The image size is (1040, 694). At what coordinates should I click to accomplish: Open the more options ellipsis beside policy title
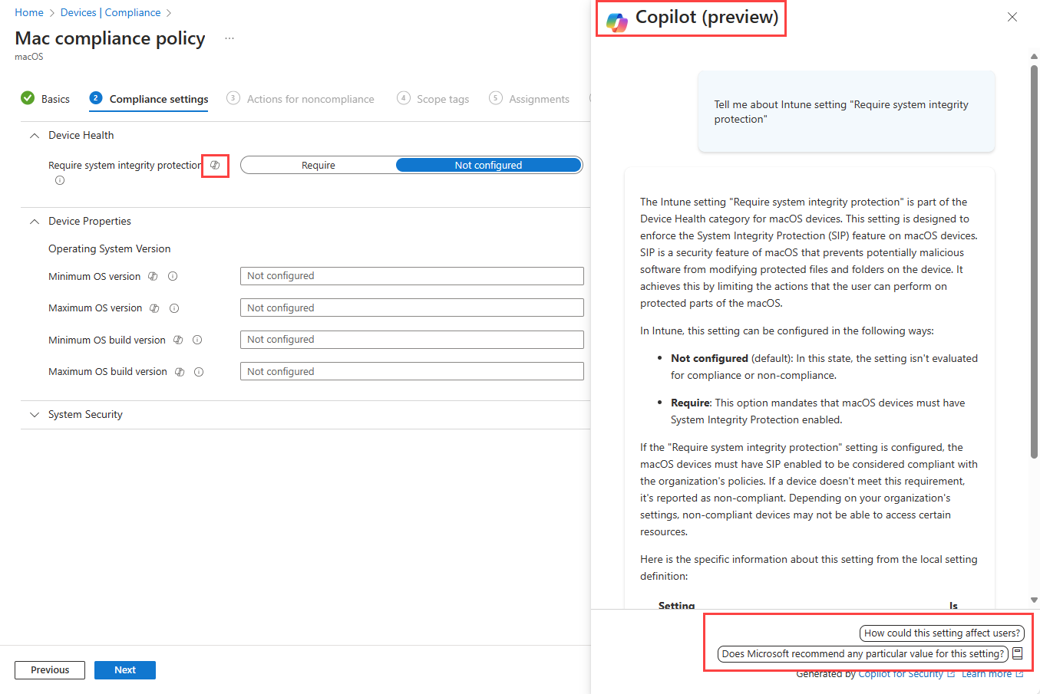229,38
